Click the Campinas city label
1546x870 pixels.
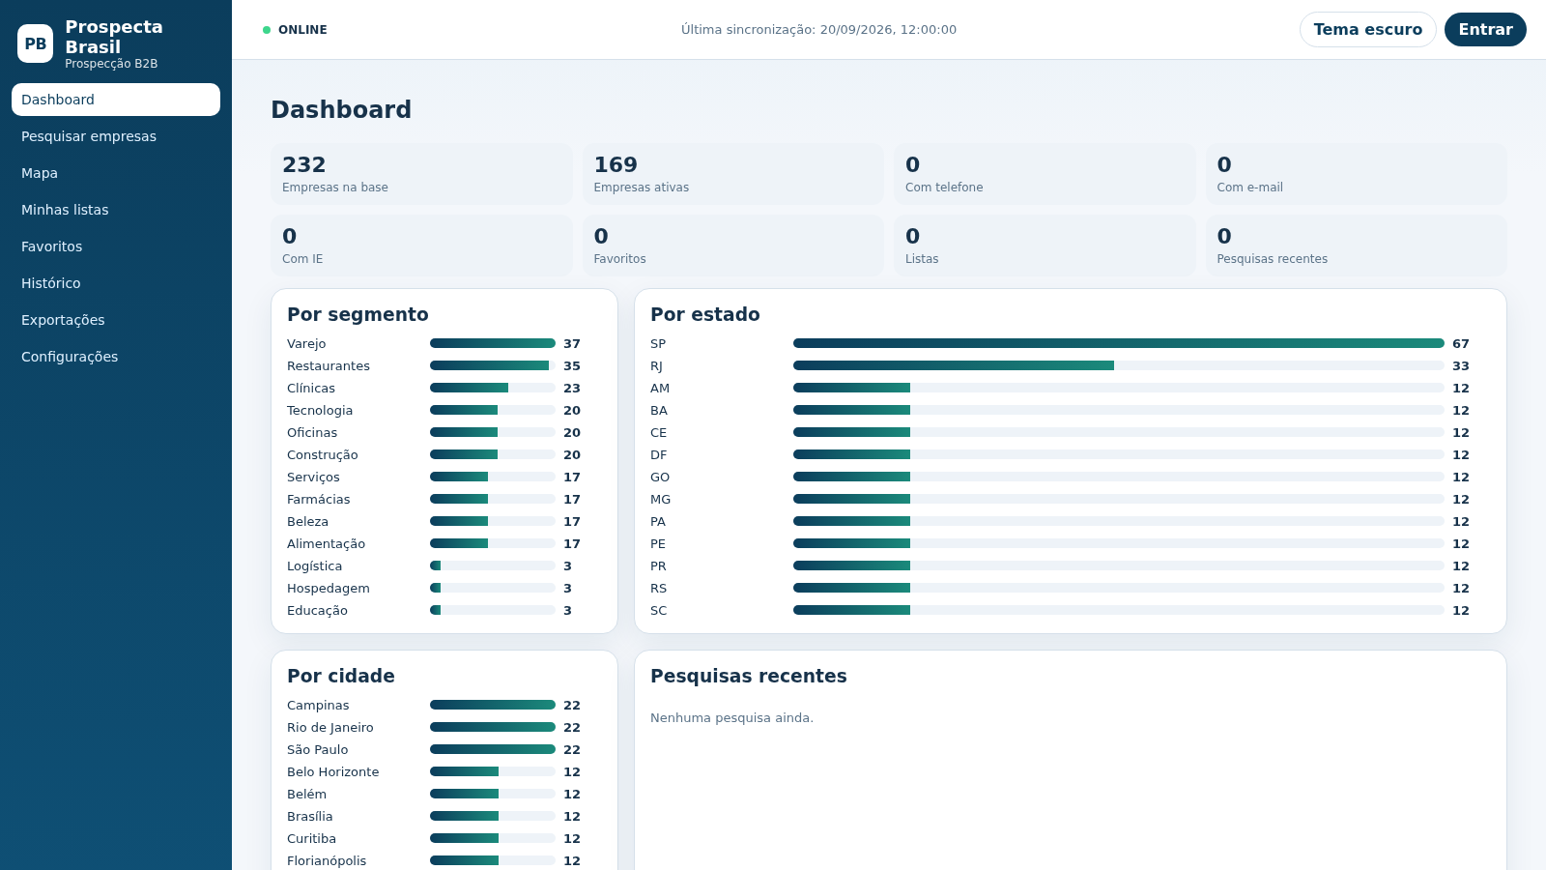pos(318,705)
